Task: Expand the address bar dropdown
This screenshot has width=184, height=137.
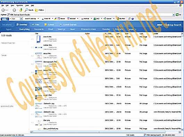Action: coord(174,15)
